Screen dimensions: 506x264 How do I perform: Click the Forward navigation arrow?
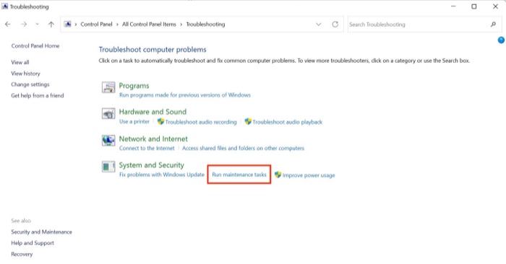coord(24,24)
